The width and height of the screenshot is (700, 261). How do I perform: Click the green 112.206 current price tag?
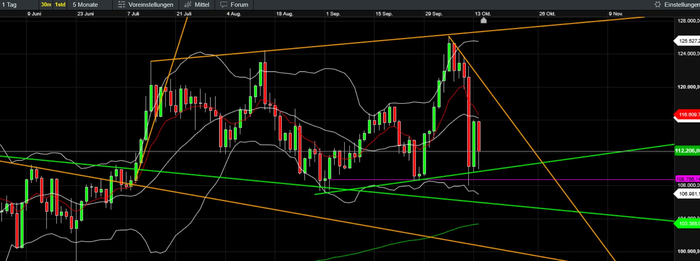click(687, 151)
